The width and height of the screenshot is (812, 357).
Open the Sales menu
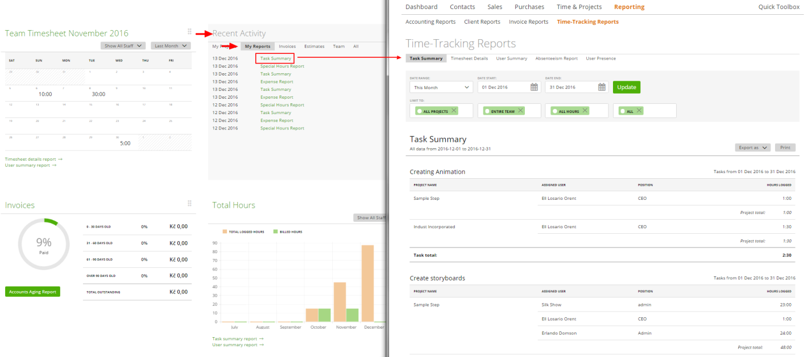[495, 7]
